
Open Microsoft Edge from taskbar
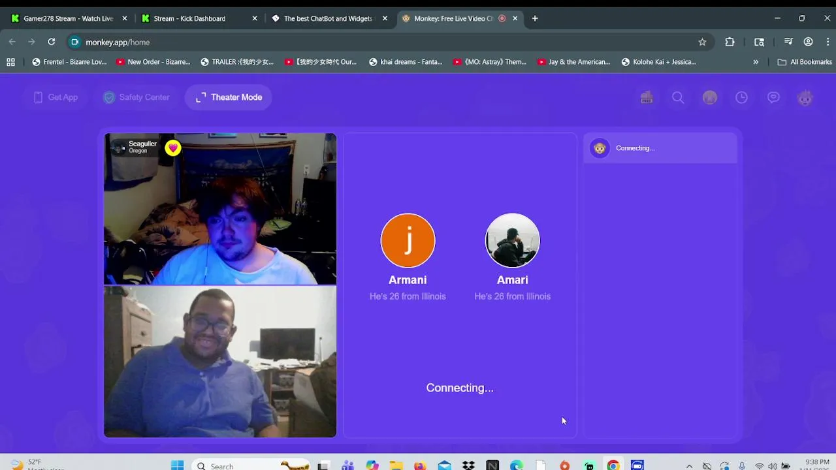tap(517, 465)
